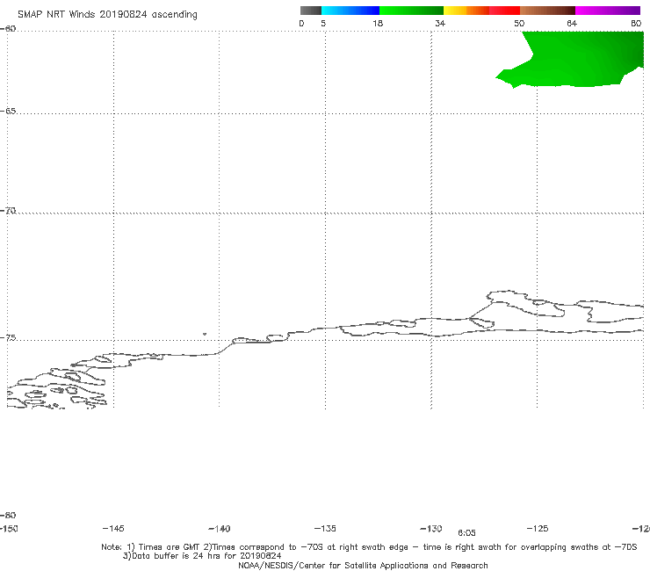Click the color bar label '5'
Viewport: 650px width, 571px height.
tap(323, 23)
